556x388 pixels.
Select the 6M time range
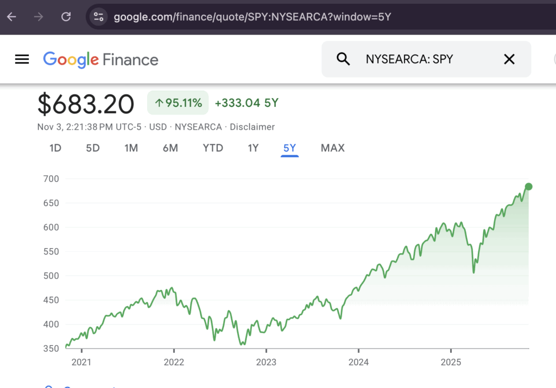pos(170,148)
